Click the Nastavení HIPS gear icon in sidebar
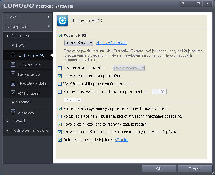Screen dimensions: 215x175 [13, 55]
